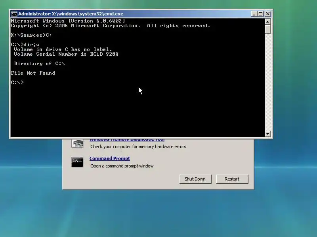Click the 'Directory of C:\' line
The image size is (317, 237).
(x=39, y=64)
